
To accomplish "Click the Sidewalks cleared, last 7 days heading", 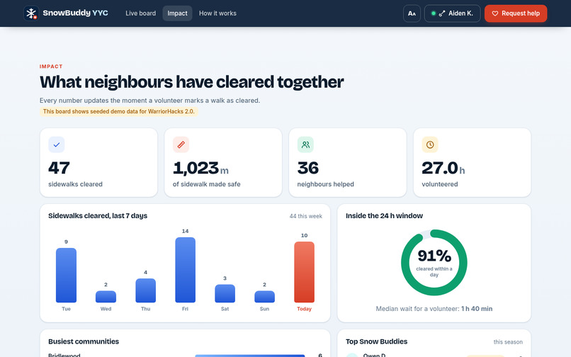I will coord(98,215).
